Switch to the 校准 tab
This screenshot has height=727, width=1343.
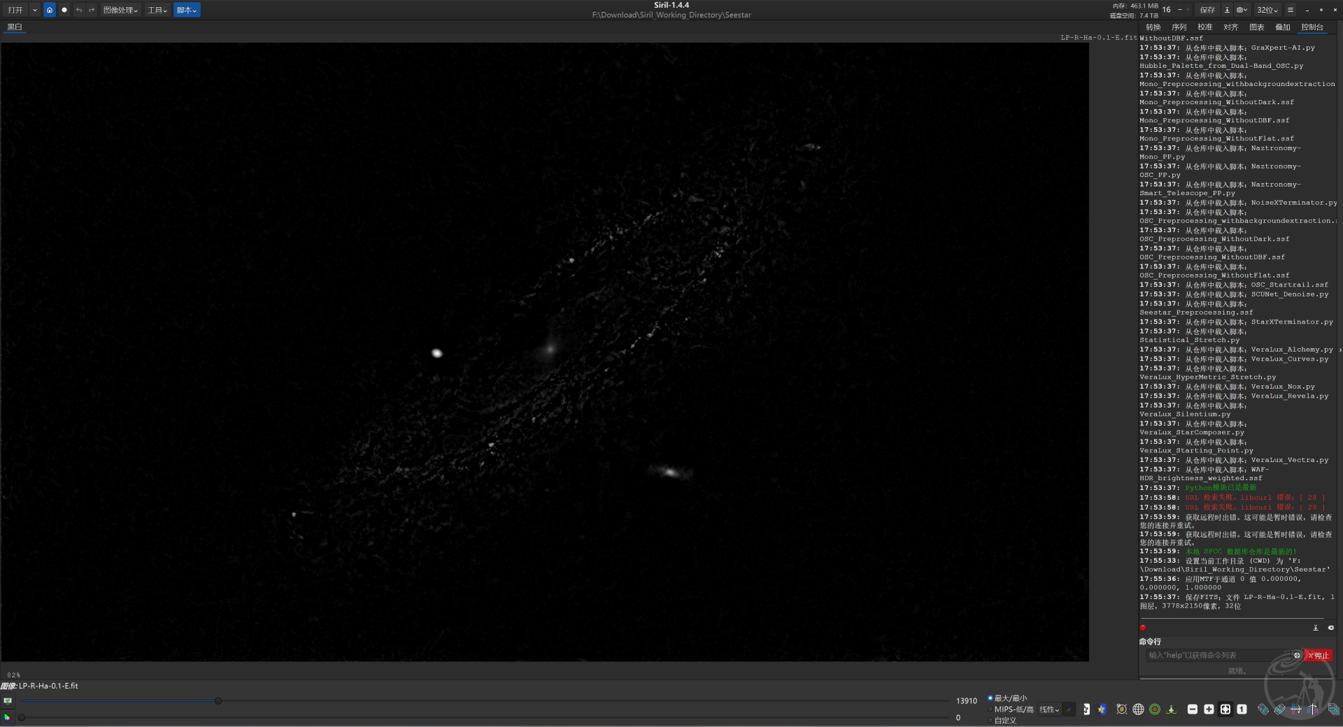coord(1205,27)
